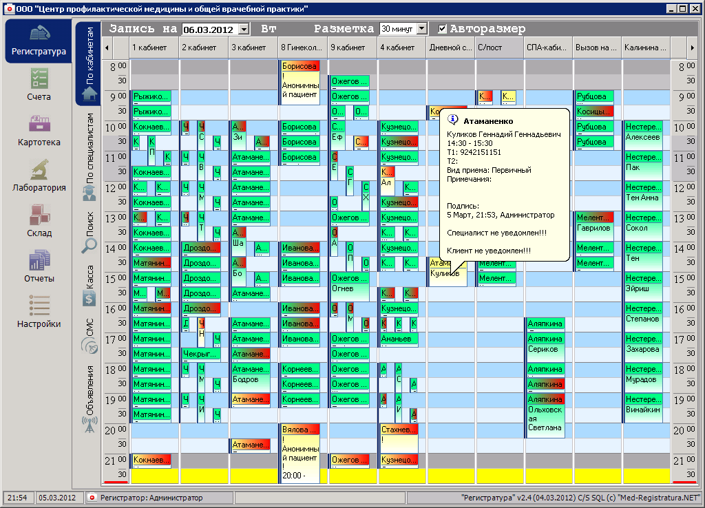Select the Алексеев entry at 10:30
The width and height of the screenshot is (705, 508).
(643, 137)
